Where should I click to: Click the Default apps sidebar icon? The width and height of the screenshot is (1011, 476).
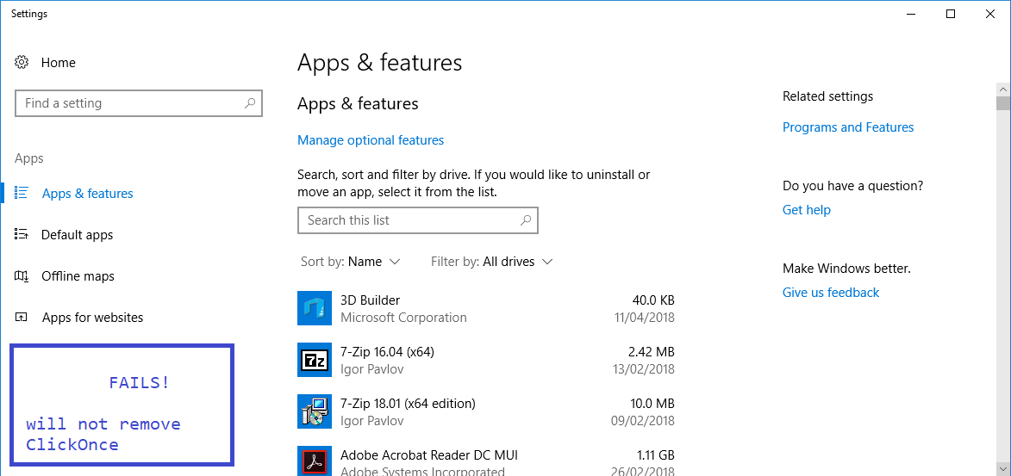pos(22,234)
